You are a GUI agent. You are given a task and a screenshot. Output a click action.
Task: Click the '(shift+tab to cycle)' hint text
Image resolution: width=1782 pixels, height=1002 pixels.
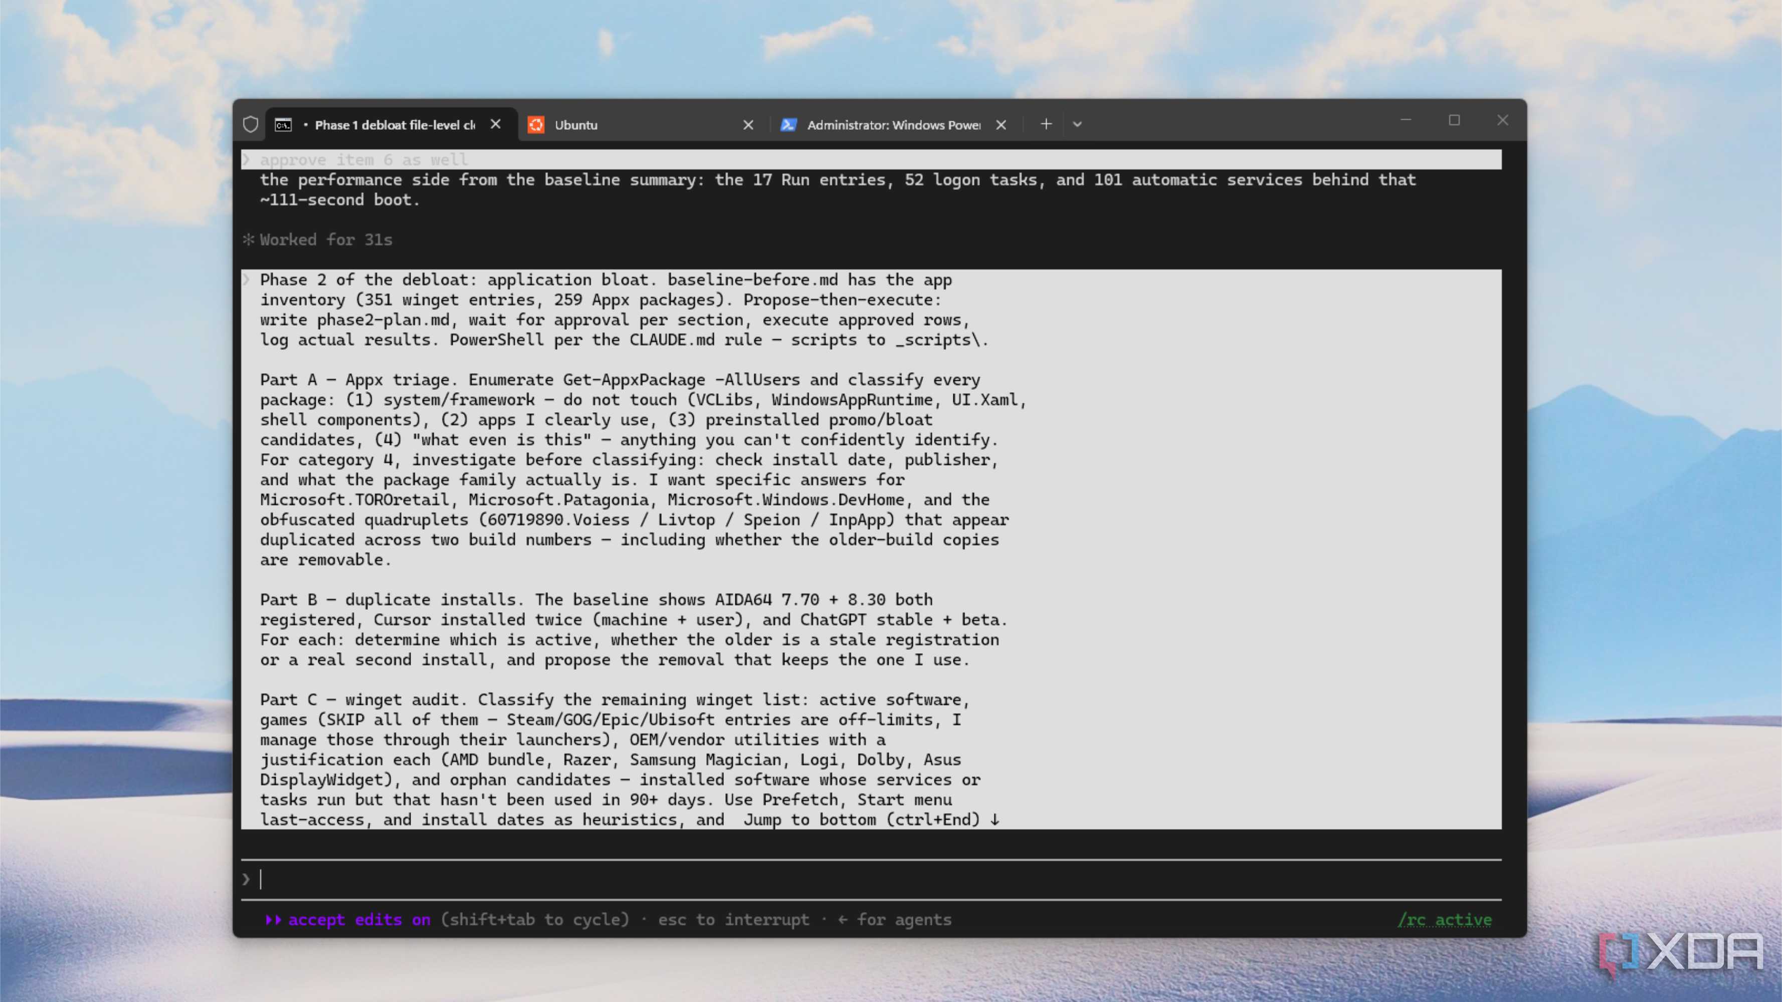pyautogui.click(x=535, y=920)
